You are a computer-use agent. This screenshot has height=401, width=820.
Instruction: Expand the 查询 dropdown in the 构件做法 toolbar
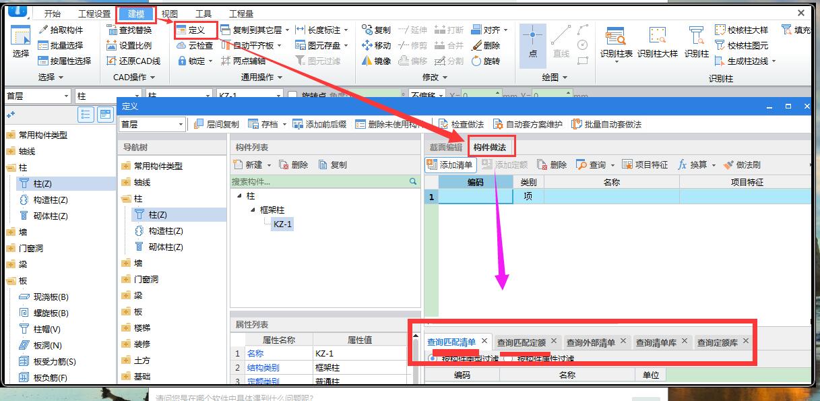612,165
